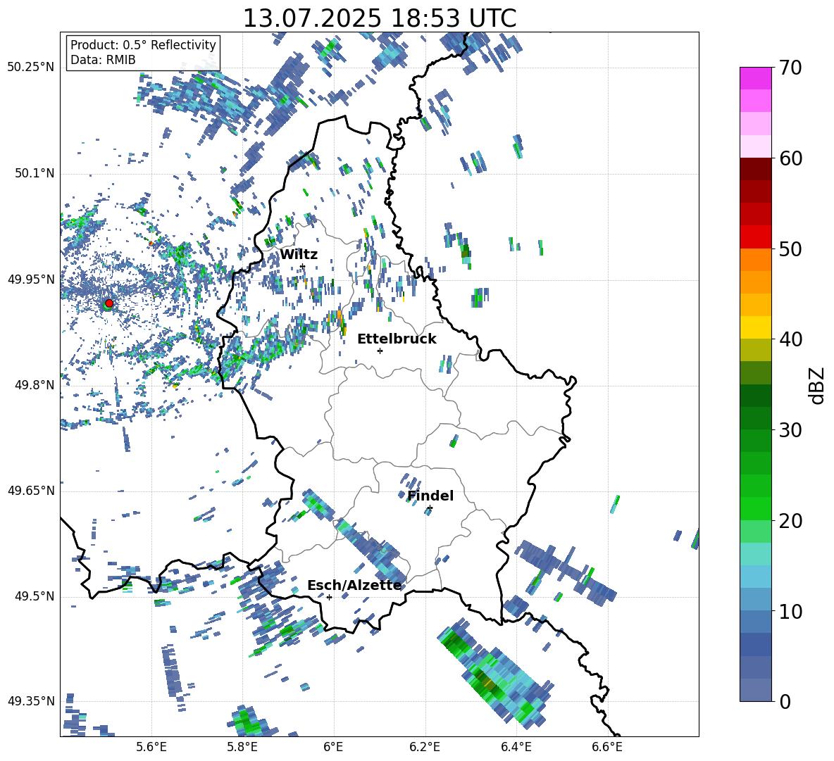
Task: Click the dBZ colorbar label
Action: 818,385
